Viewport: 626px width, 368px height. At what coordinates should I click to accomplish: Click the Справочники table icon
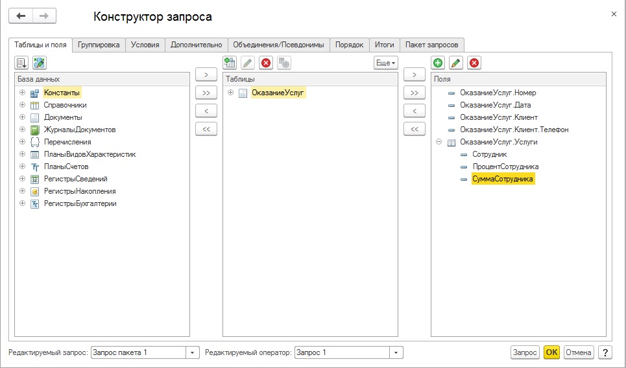(35, 105)
